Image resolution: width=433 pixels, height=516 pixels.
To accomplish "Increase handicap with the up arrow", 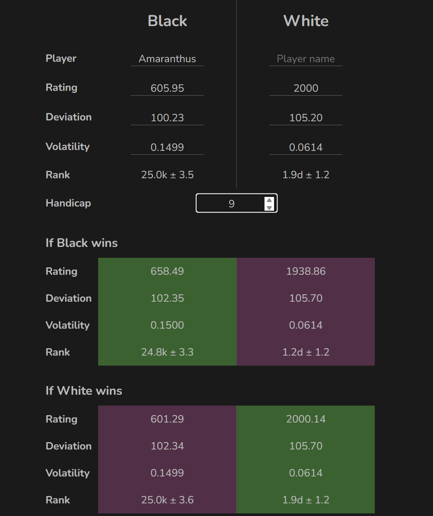I will 269,200.
